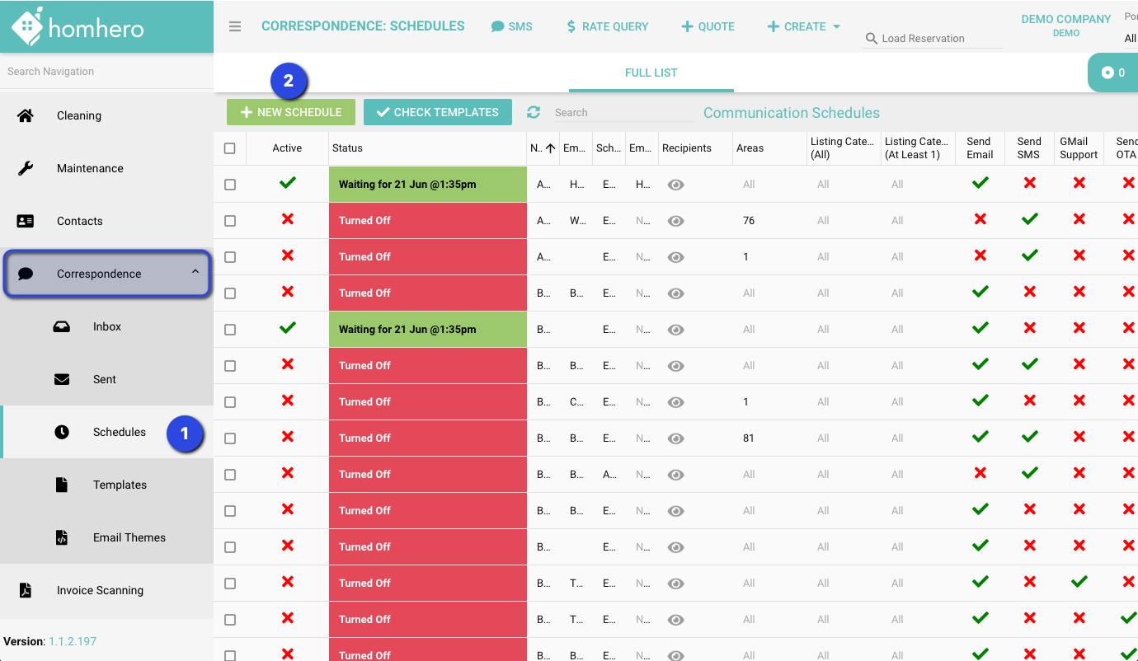Tick the select-all checkbox in header
Image resolution: width=1138 pixels, height=661 pixels.
coord(230,148)
